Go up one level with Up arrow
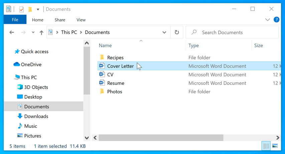This screenshot has width=285, height=154. (41, 32)
